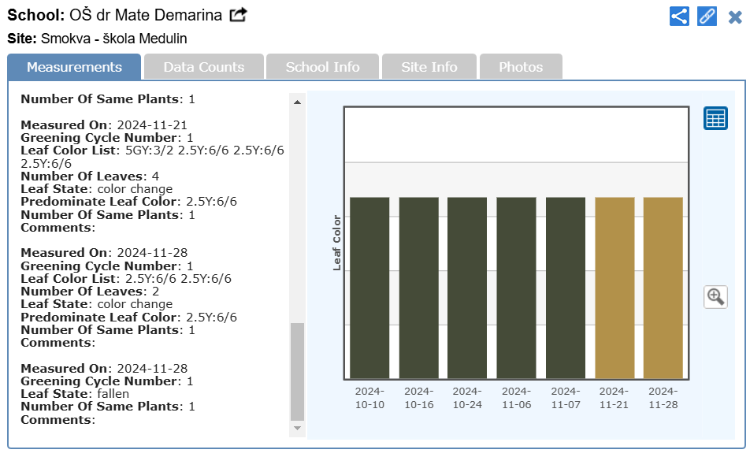Screen dimensions: 750x457
Task: Click the 2024-10-10 leaf color bar
Action: pos(369,288)
